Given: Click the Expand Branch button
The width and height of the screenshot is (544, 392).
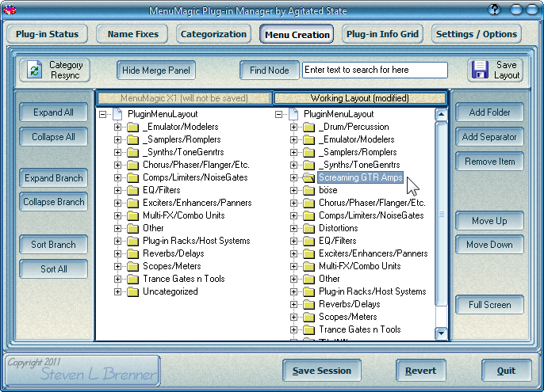Looking at the screenshot, I should 53,178.
